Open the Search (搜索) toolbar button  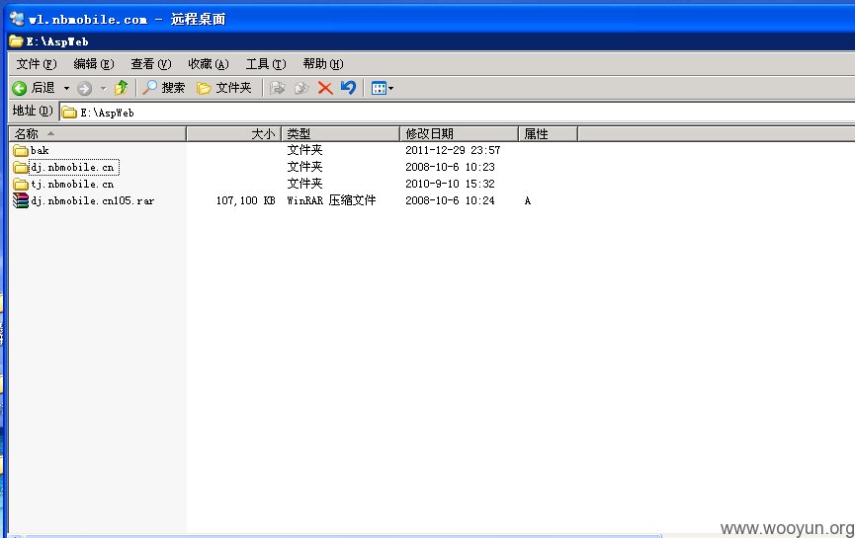(x=163, y=88)
